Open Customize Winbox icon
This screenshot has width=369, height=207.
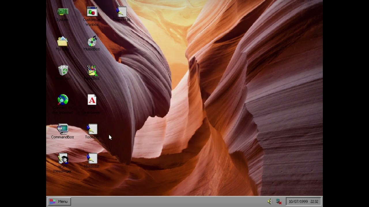click(92, 12)
